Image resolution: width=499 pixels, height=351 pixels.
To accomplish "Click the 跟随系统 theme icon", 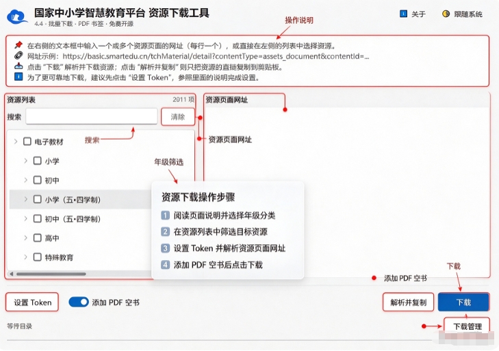I will click(x=446, y=14).
